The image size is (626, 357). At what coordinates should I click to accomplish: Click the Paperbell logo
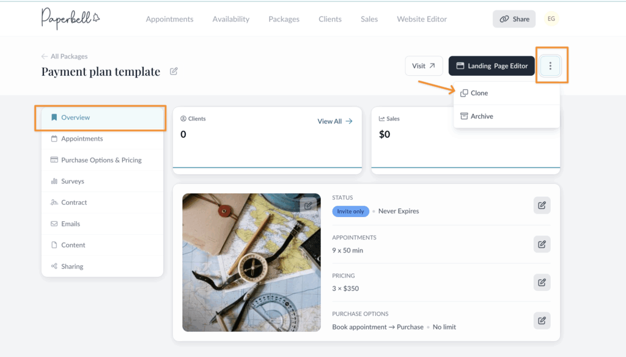coord(70,18)
